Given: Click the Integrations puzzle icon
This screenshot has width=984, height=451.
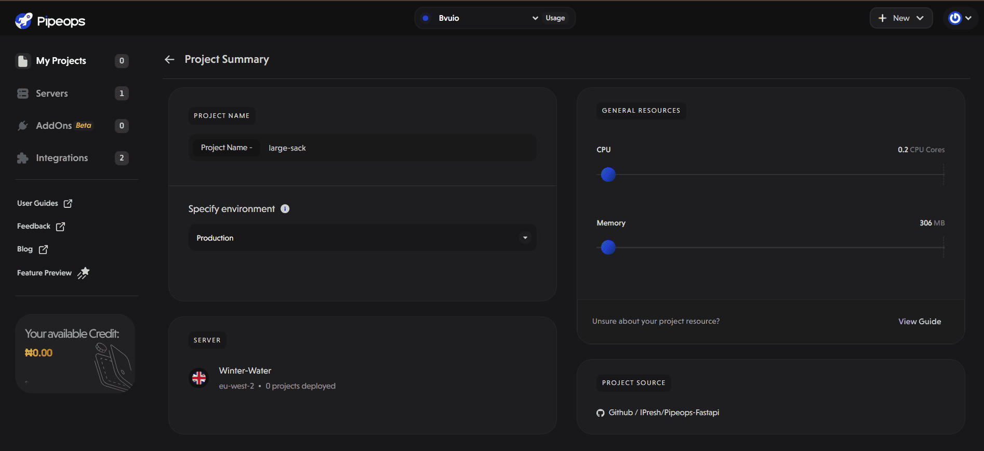Looking at the screenshot, I should tap(23, 158).
